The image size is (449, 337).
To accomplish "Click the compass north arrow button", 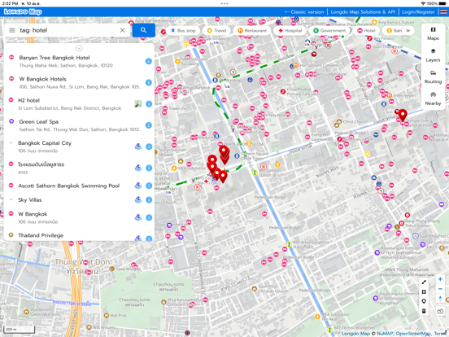I will point(440,298).
